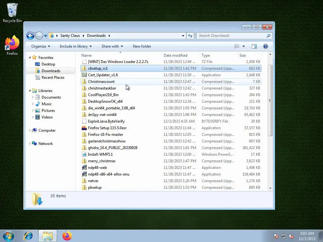323x242 pixels.
Task: Select the Computer icon in sidebar
Action: pyautogui.click(x=34, y=130)
